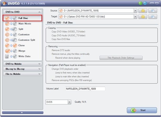
Task: Click the Full Disc grey target disc icon
Action: point(15,18)
